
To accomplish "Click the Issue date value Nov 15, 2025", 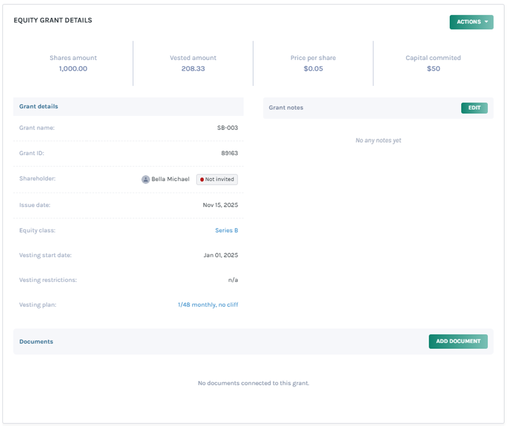I will tap(220, 205).
